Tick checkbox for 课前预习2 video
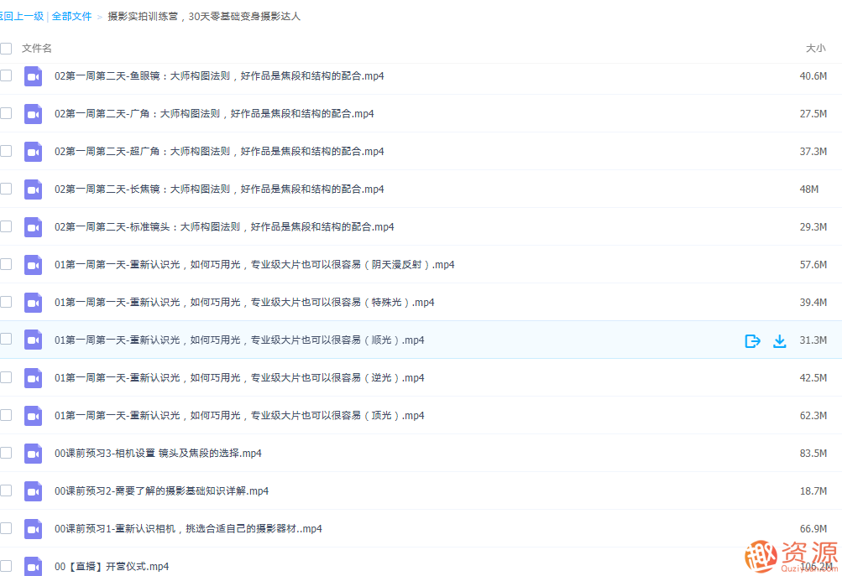This screenshot has height=576, width=842. point(6,490)
